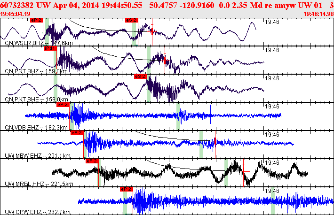The width and height of the screenshot is (334, 215).
Task: Select the eP 2 pick flag on UW.MBW.EHZ
Action: coord(77,133)
